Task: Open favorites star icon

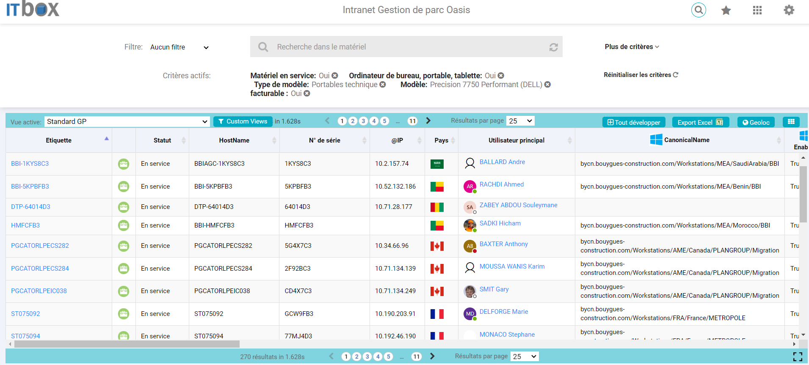Action: (726, 10)
